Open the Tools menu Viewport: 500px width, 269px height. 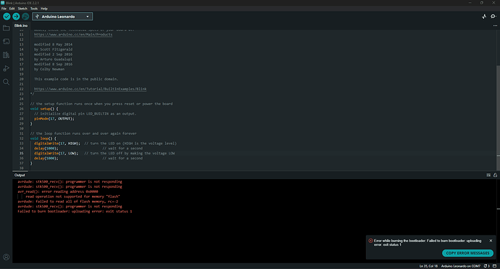click(x=34, y=9)
